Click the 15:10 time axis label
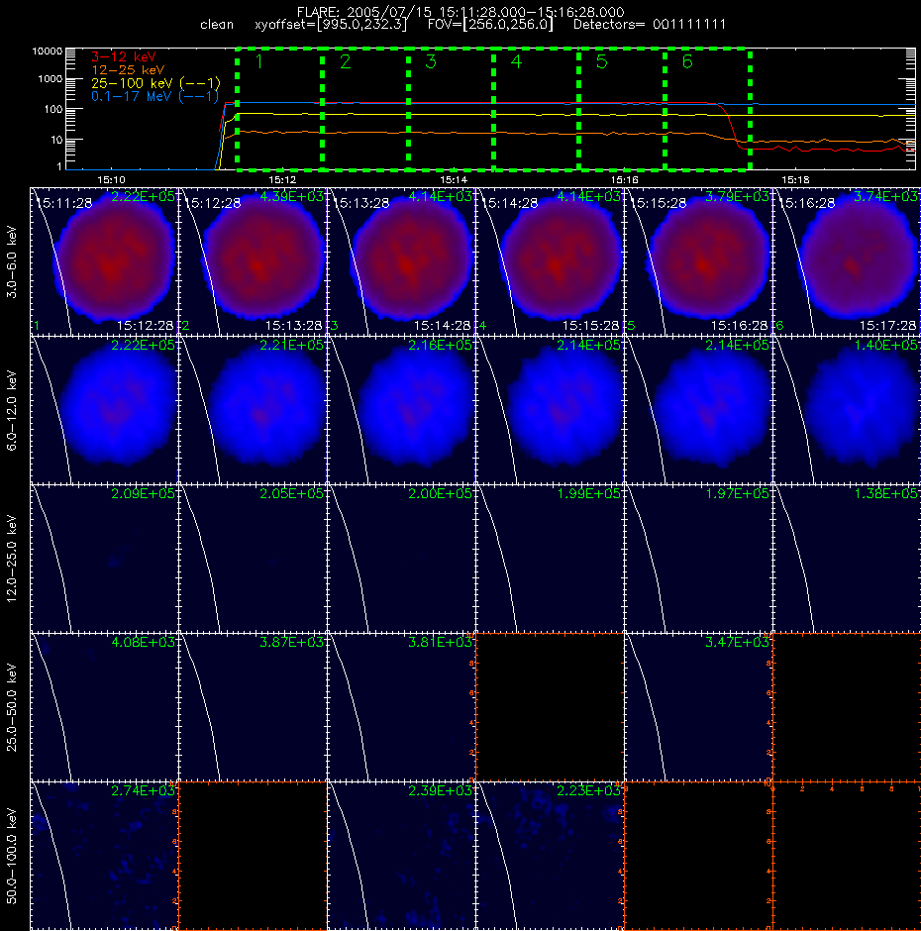This screenshot has height=931, width=921. pos(111,179)
